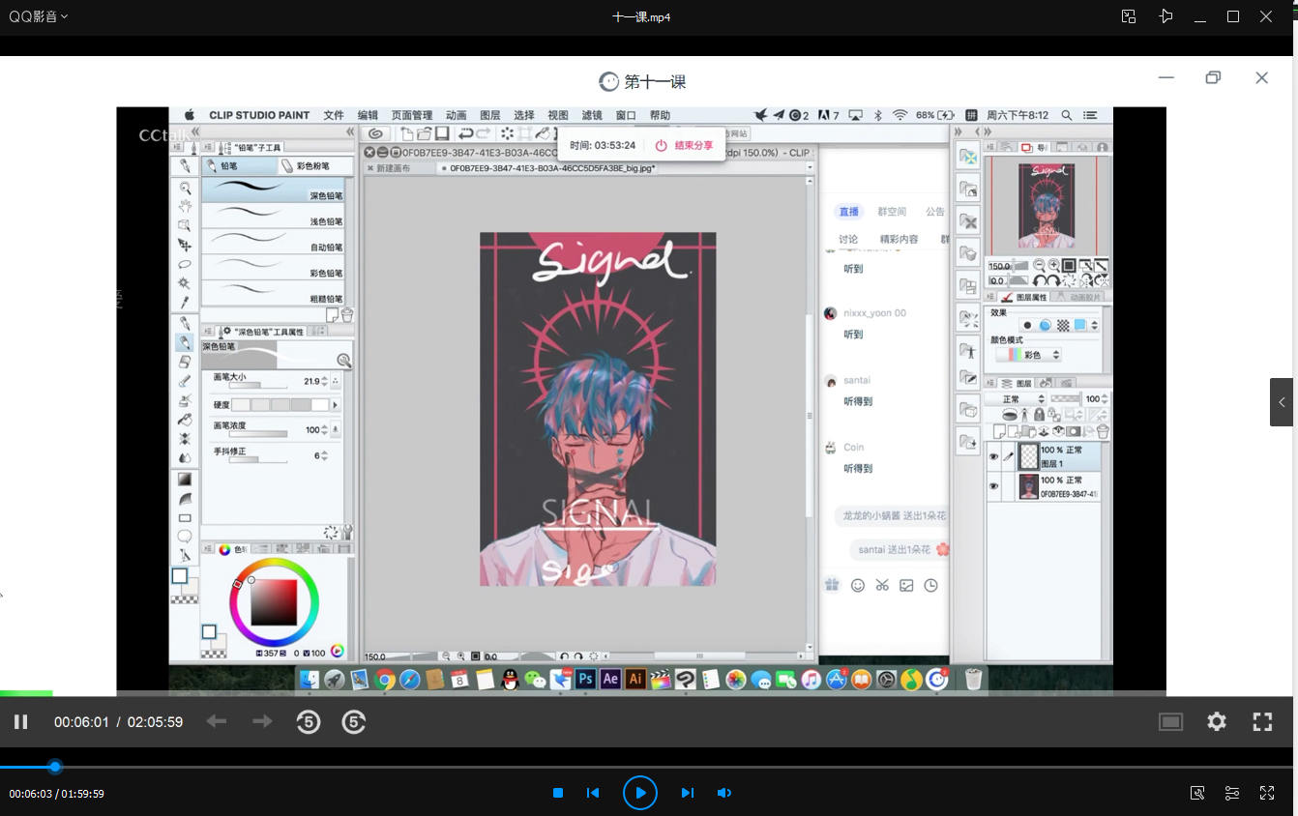Viewport: 1298px width, 816px height.
Task: Click the player settings gear icon
Action: (1217, 721)
